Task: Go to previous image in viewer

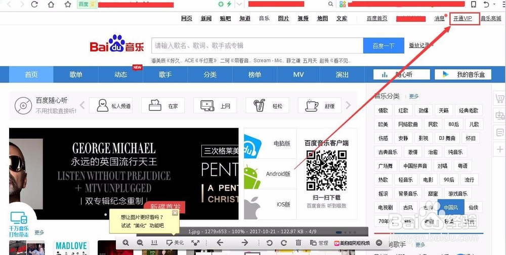Action: click(x=220, y=243)
